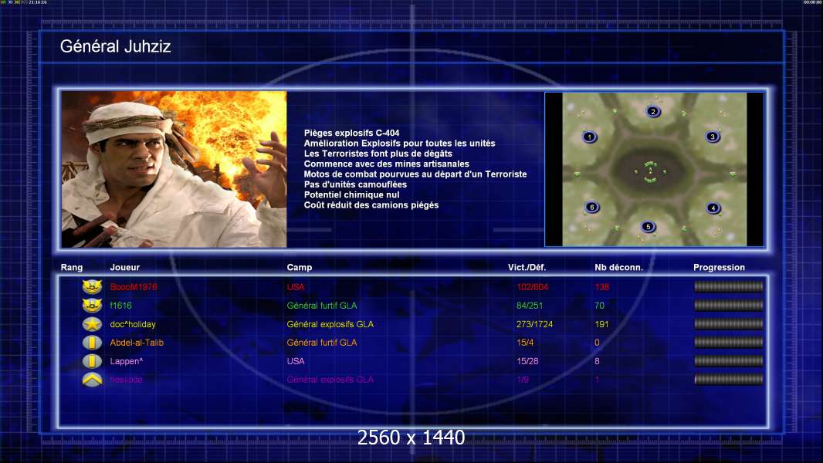Click Potentiel chimique nul line
The image size is (823, 463).
tap(351, 194)
